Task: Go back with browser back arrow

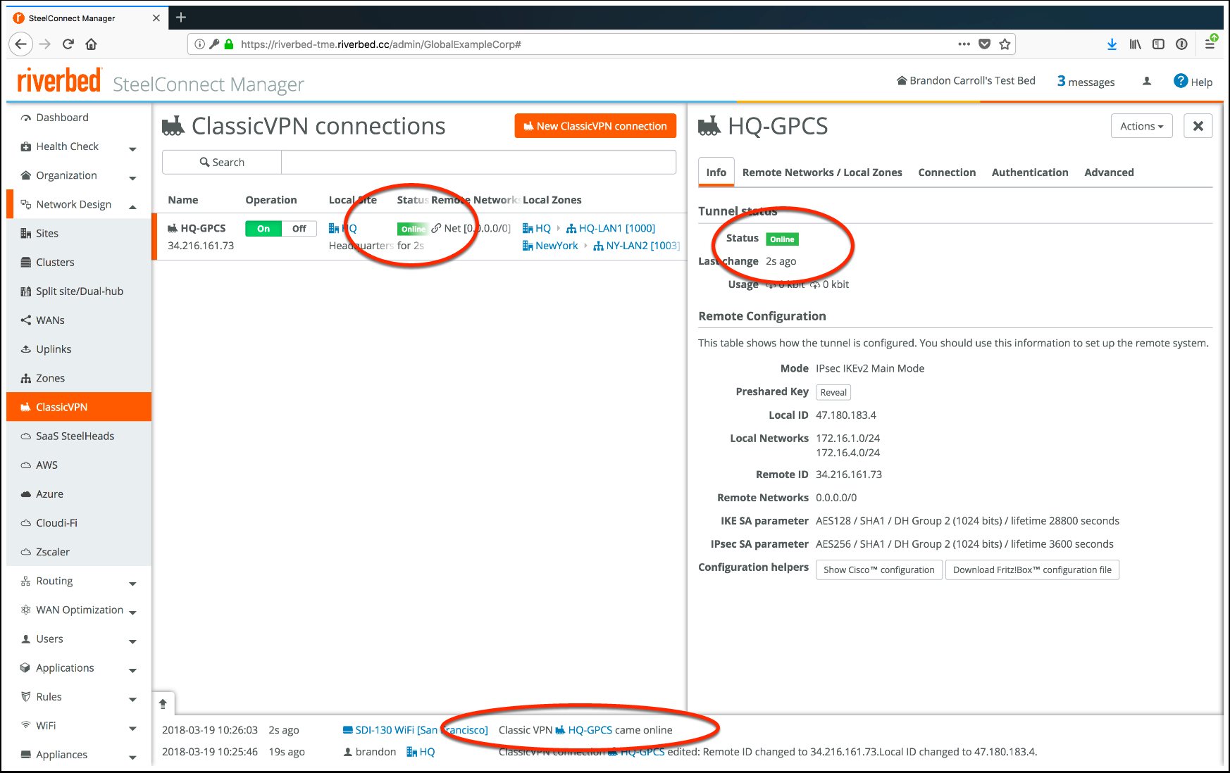Action: 21,44
